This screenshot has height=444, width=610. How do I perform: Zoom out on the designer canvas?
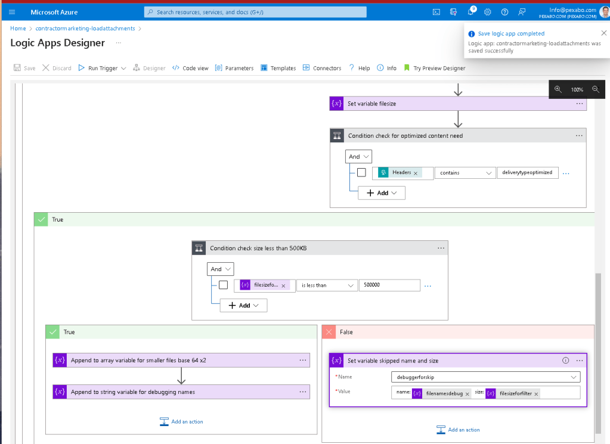(596, 89)
